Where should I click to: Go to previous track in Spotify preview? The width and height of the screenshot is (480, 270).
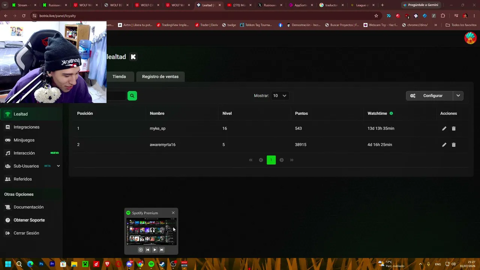point(148,250)
